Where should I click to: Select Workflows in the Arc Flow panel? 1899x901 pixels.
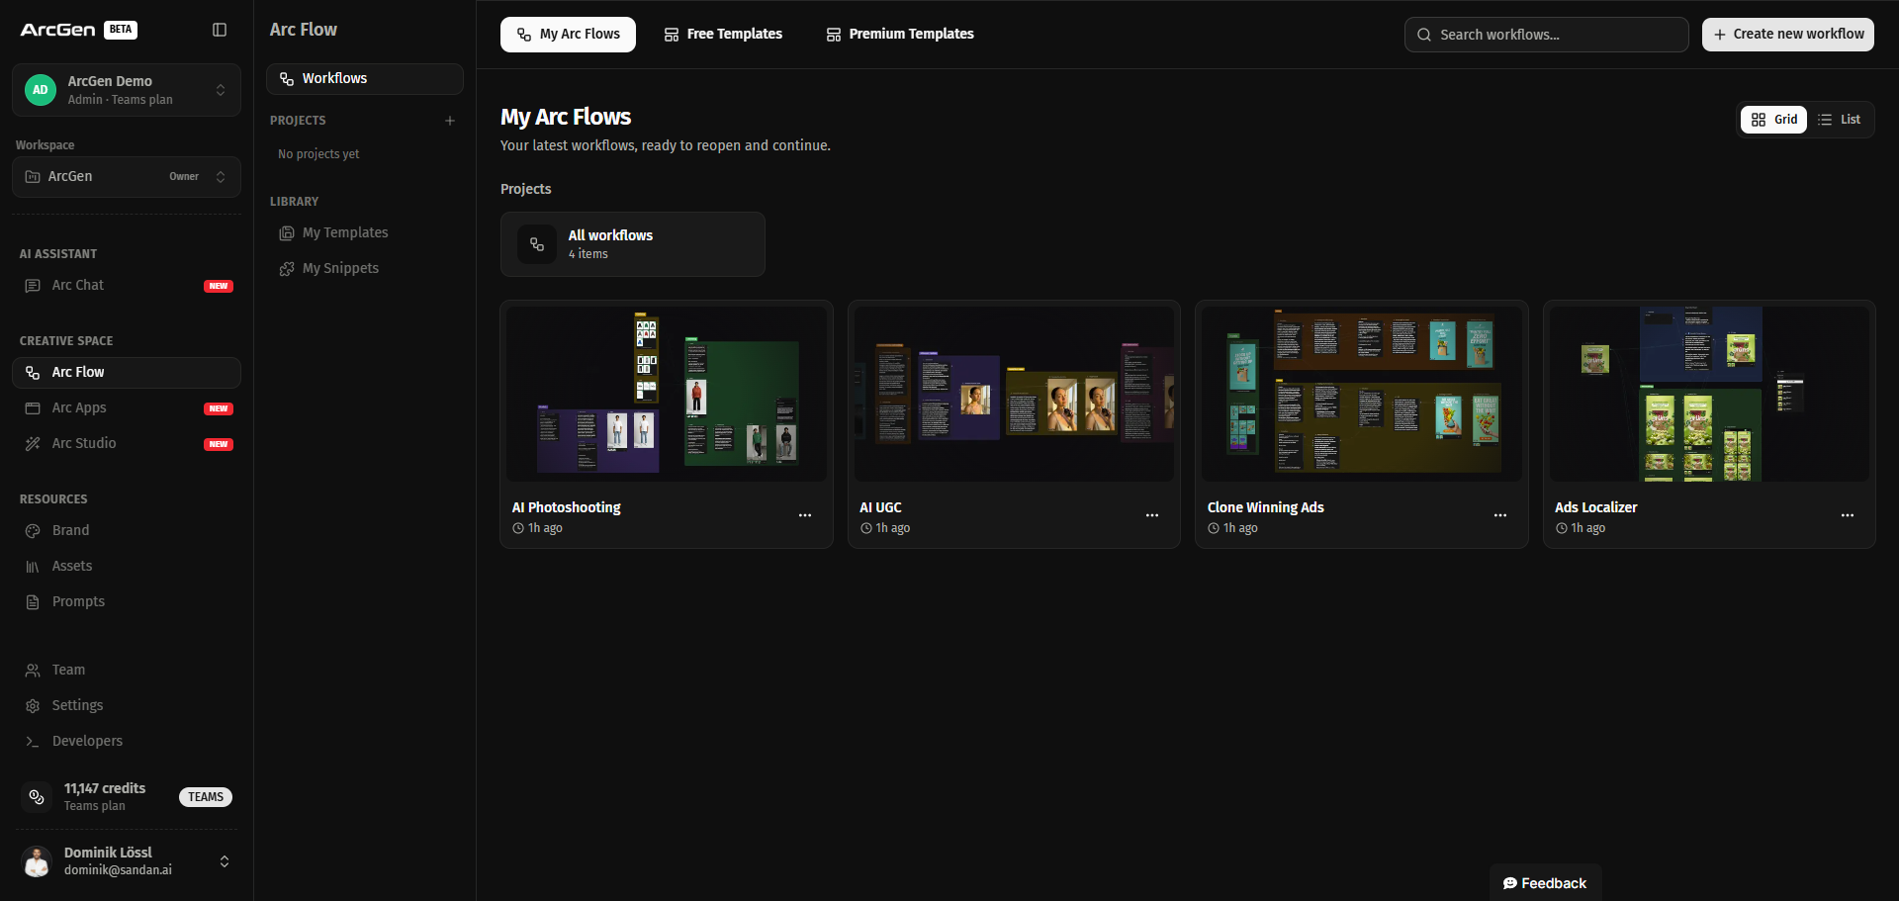pyautogui.click(x=365, y=79)
